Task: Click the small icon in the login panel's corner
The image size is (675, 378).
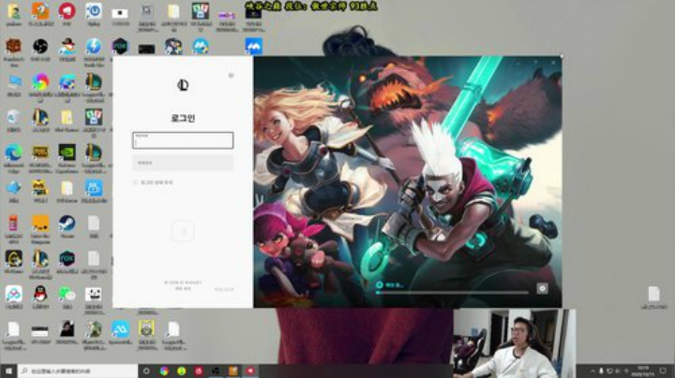Action: pos(232,75)
